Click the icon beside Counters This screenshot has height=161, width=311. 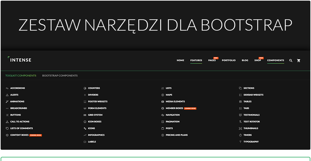coord(85,88)
